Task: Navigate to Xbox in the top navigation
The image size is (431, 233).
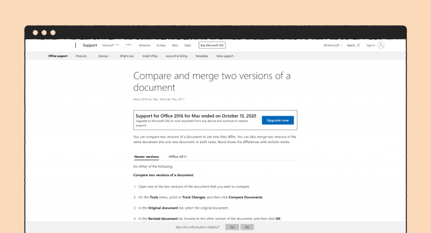Action: click(x=175, y=45)
